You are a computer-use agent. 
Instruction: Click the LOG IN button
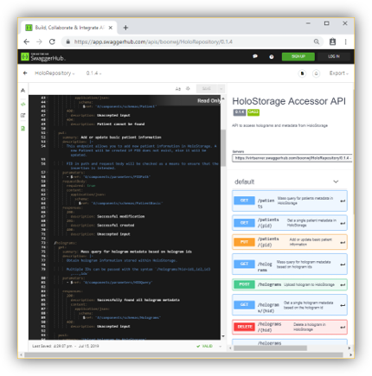tap(334, 56)
